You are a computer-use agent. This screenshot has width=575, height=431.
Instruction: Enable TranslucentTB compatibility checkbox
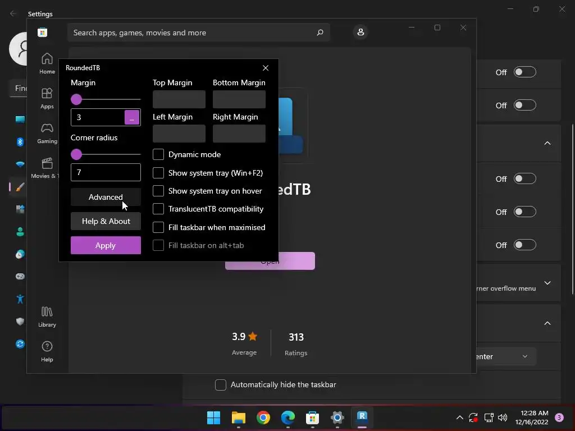tap(158, 209)
